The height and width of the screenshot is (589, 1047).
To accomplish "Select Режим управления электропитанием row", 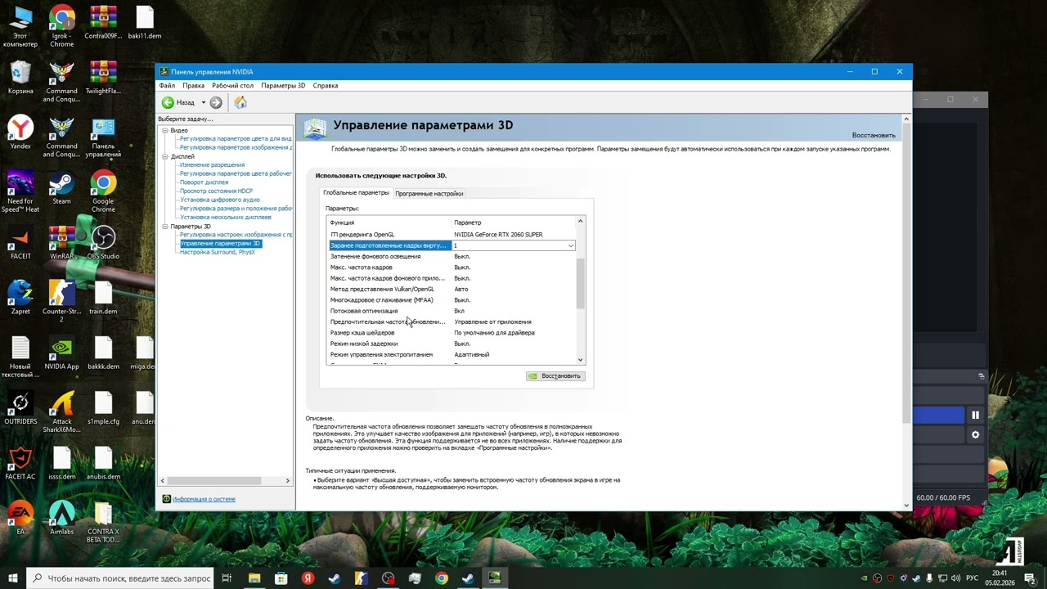I will pyautogui.click(x=452, y=355).
